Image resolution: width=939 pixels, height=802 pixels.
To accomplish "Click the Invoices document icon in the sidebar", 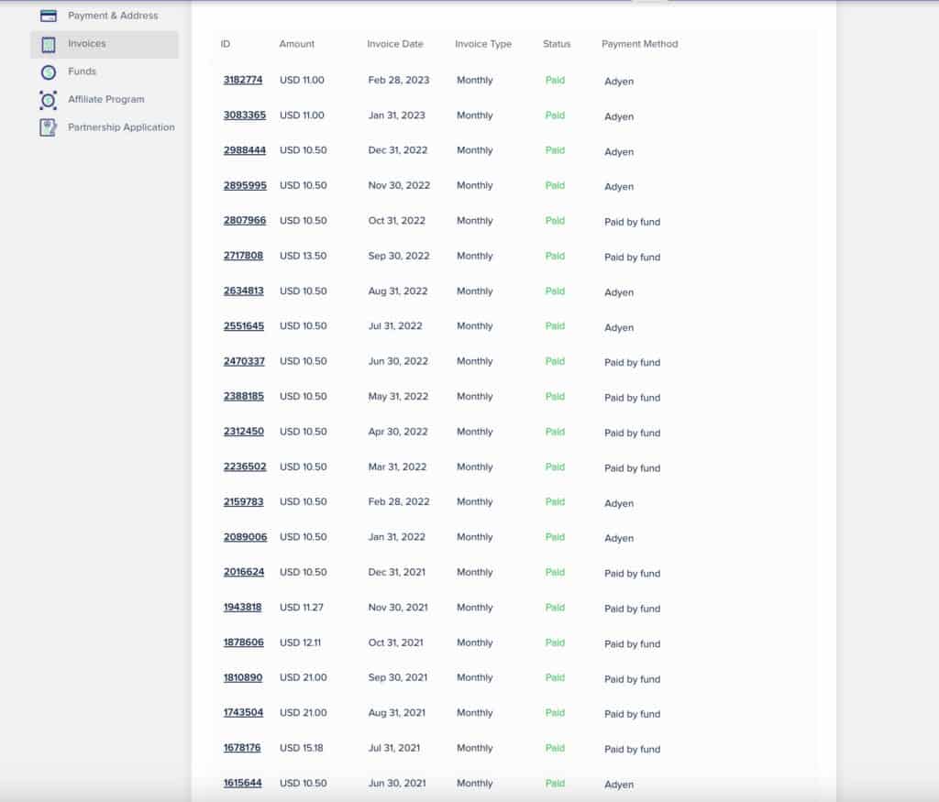I will [x=48, y=43].
